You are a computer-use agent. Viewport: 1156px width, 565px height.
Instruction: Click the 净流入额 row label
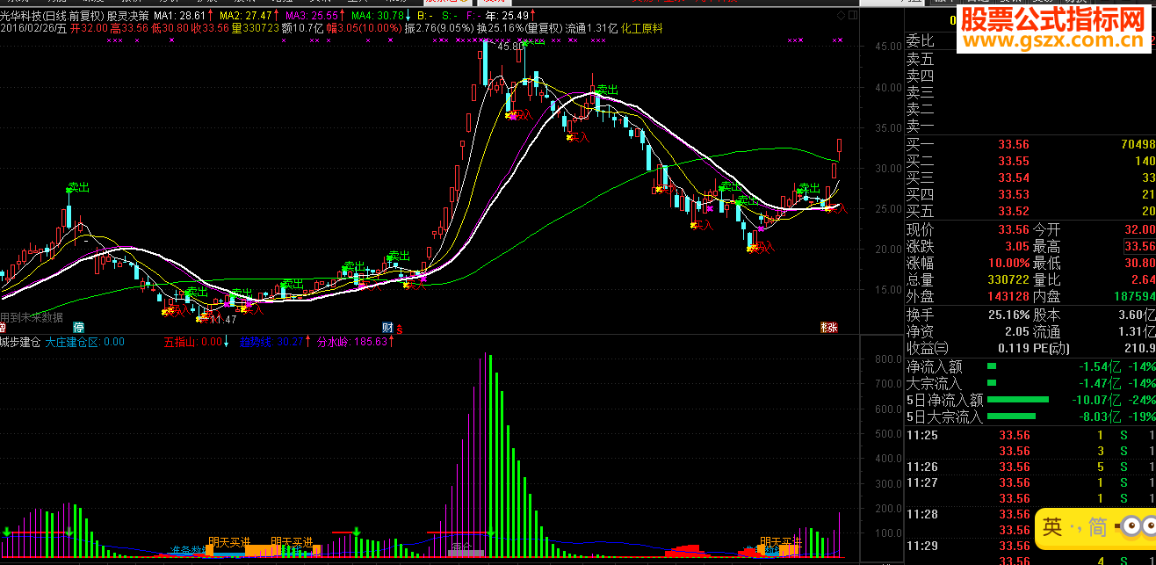pyautogui.click(x=935, y=366)
